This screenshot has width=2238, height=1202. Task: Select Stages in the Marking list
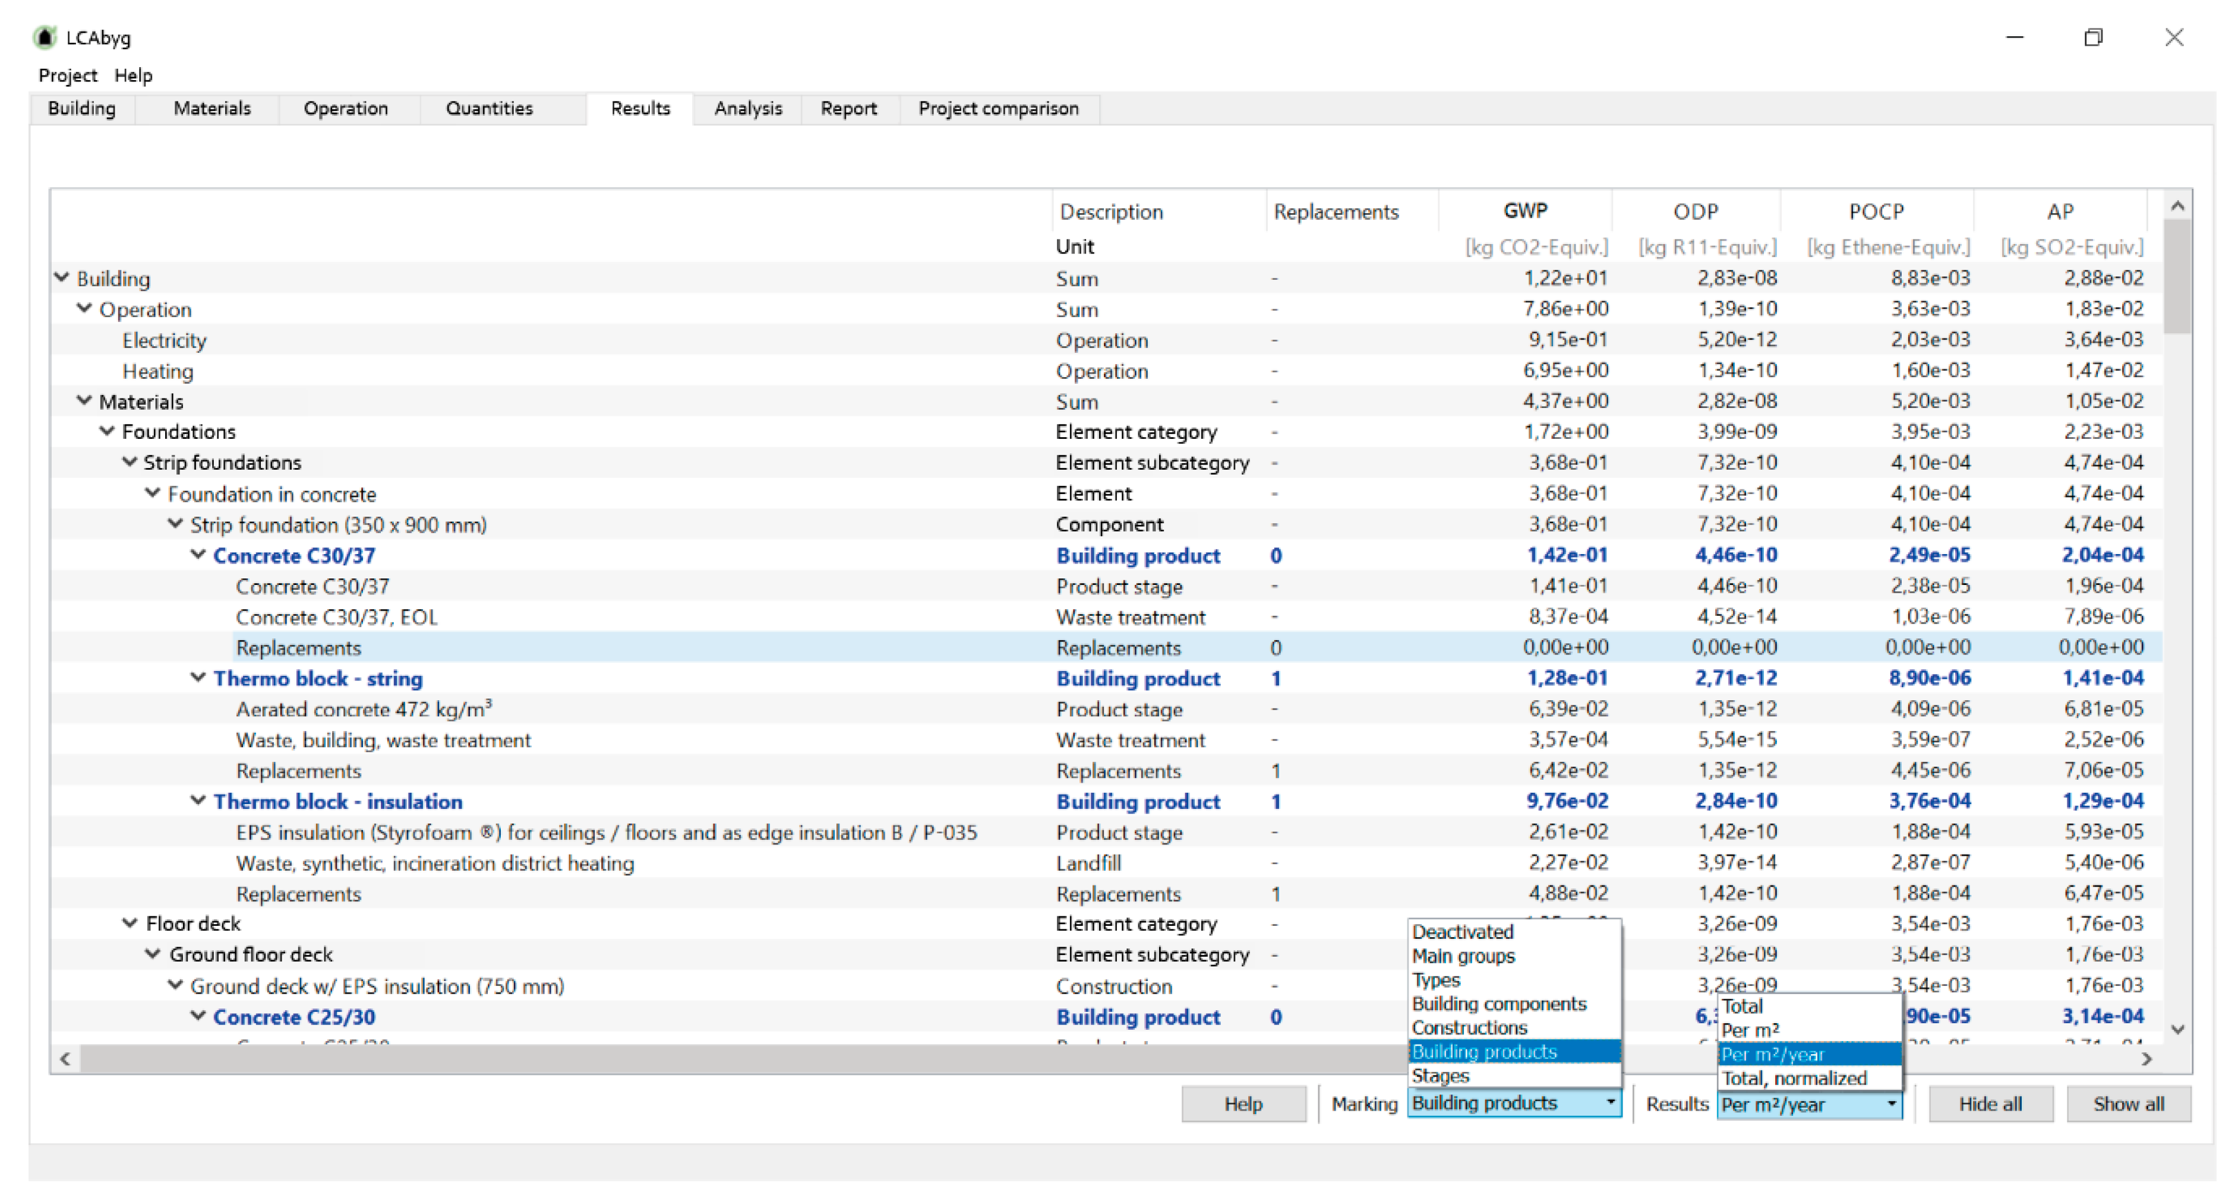(x=1441, y=1075)
